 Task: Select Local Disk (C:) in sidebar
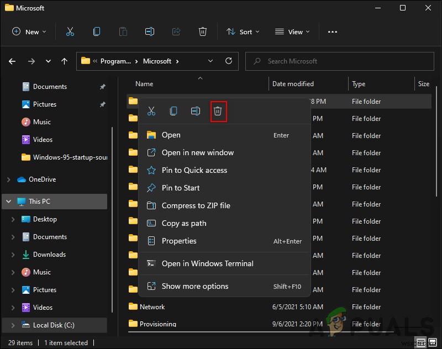pos(55,325)
